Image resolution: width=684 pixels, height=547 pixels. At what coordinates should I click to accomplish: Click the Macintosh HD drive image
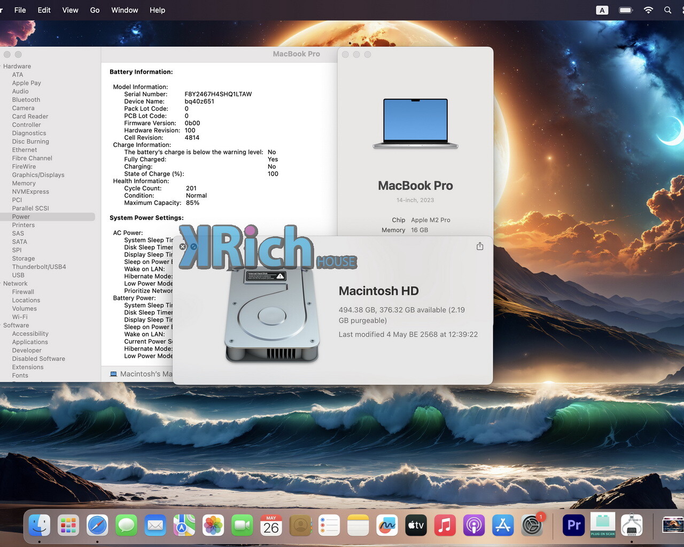[272, 315]
